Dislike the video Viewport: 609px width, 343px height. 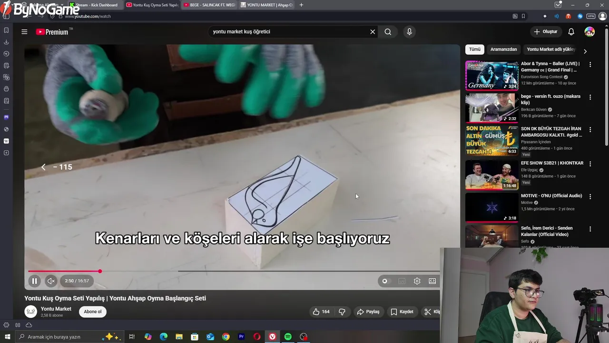pos(342,312)
